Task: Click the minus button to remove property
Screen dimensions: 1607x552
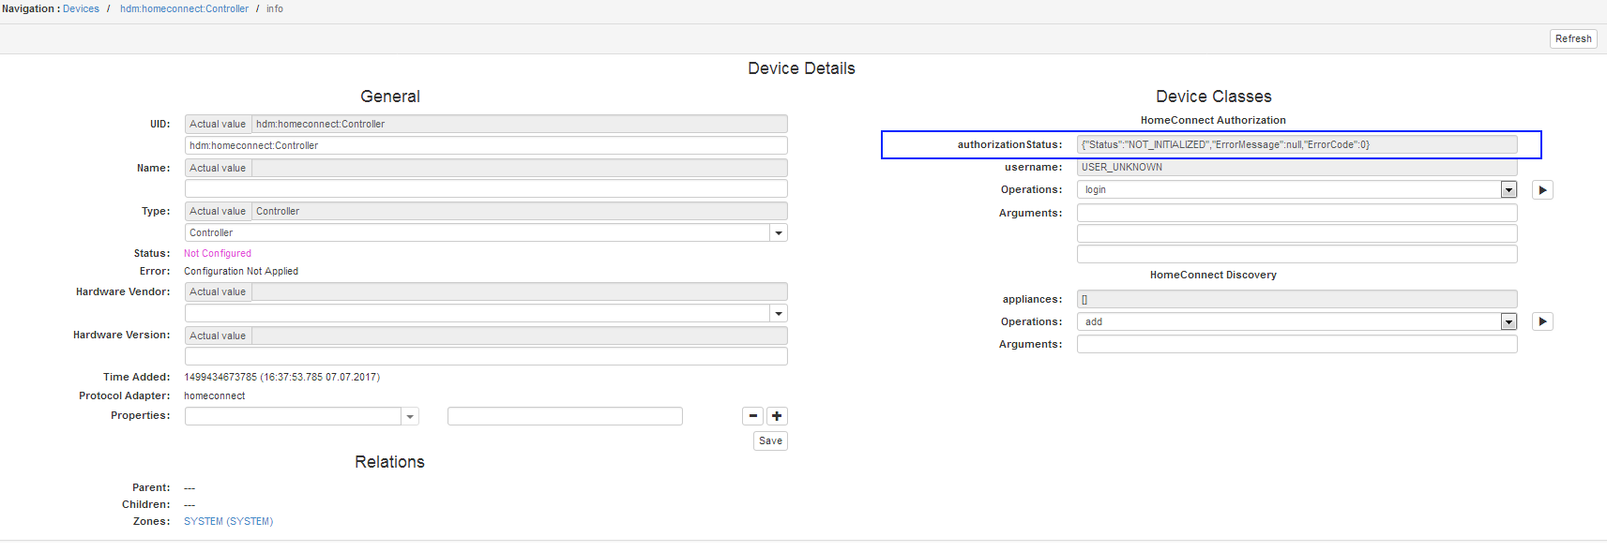Action: coord(753,416)
